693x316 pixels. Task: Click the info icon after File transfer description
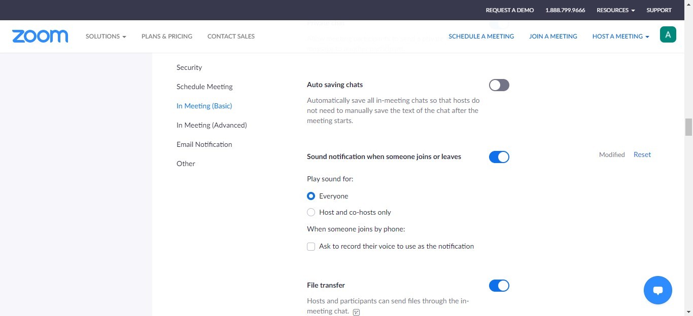(x=356, y=312)
